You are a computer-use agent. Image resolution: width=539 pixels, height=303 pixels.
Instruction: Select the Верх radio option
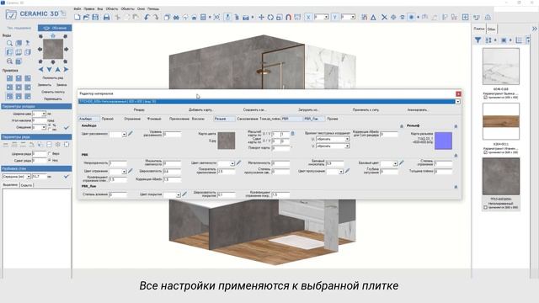coord(50,153)
